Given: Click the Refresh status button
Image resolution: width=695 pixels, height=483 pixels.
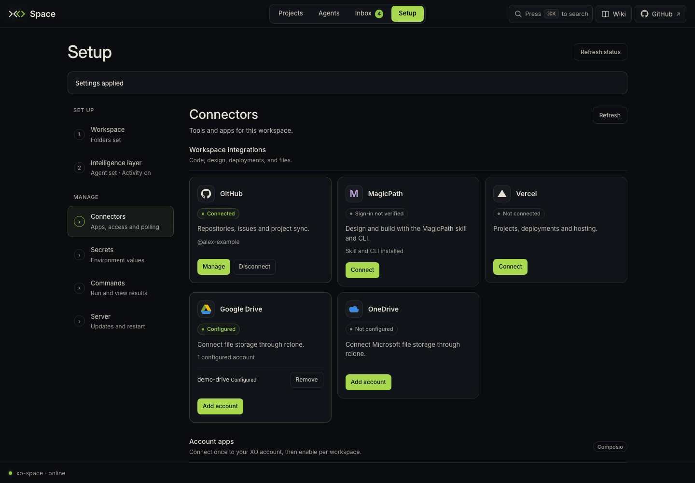Looking at the screenshot, I should pos(600,52).
